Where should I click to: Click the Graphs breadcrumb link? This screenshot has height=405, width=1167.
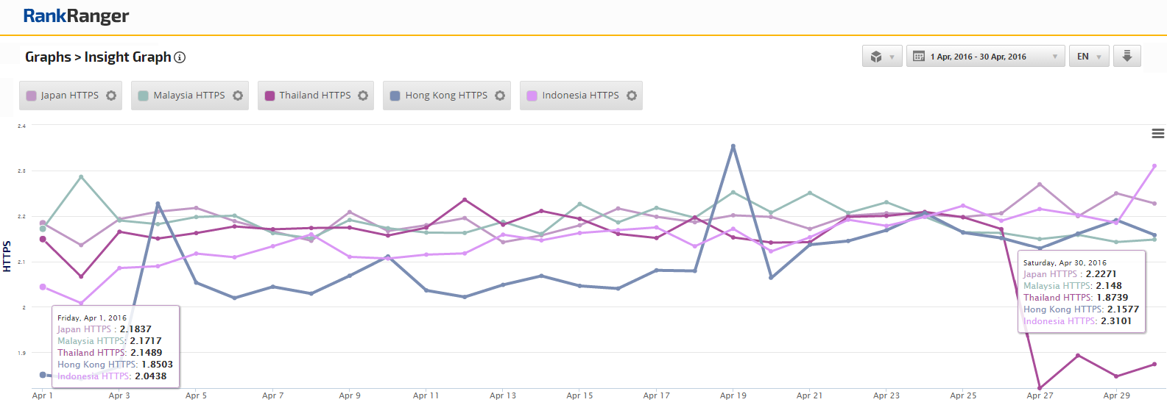click(x=48, y=57)
